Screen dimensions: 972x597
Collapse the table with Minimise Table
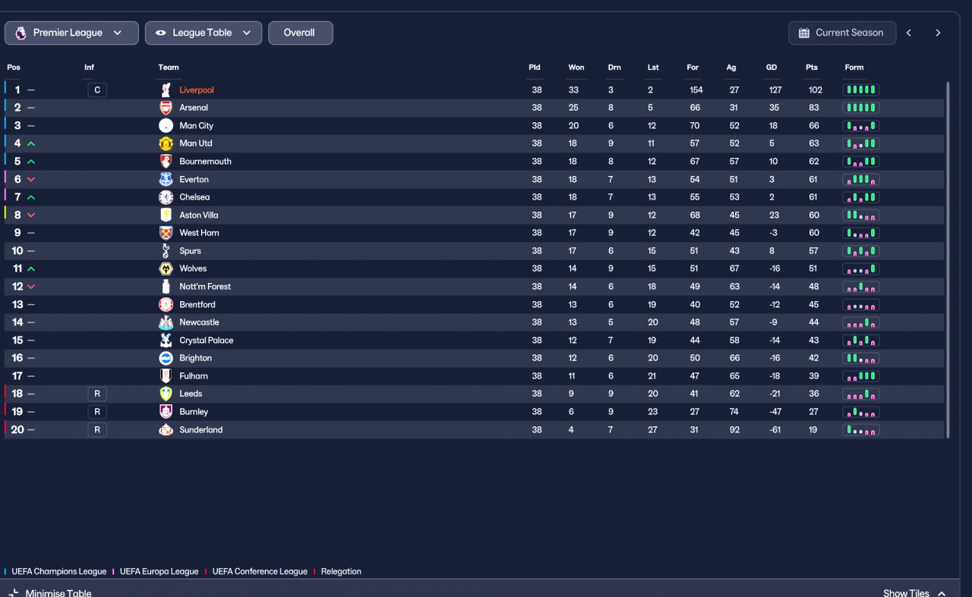click(x=50, y=593)
